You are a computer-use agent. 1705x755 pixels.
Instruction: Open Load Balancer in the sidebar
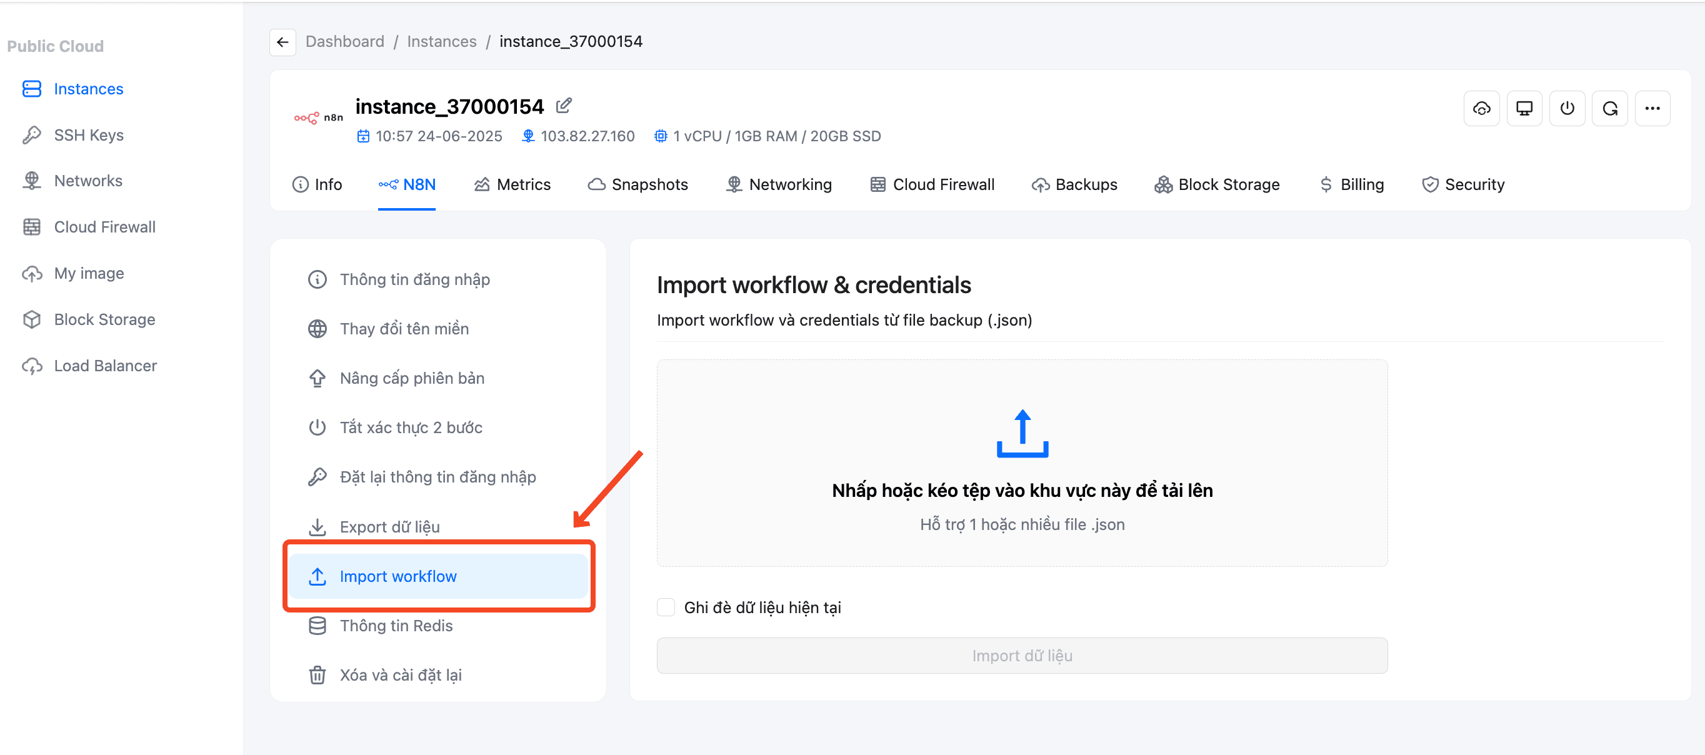coord(105,366)
